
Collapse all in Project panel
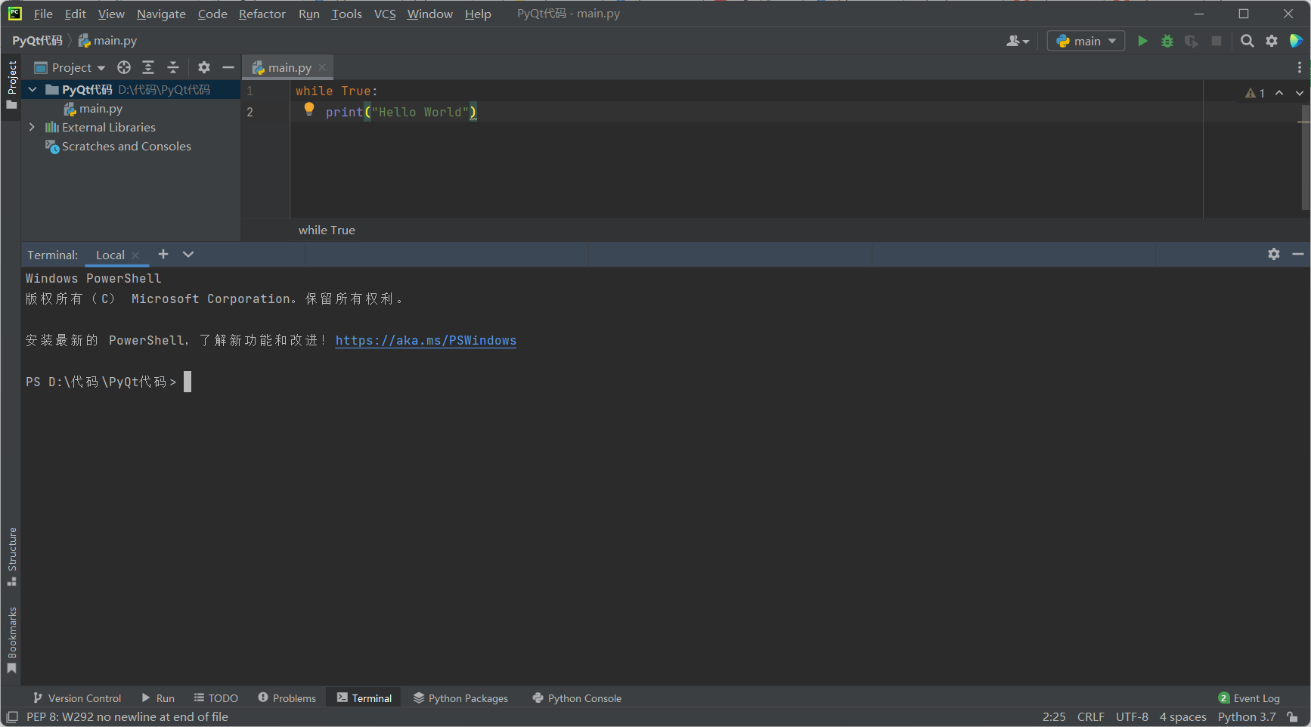[x=173, y=67]
